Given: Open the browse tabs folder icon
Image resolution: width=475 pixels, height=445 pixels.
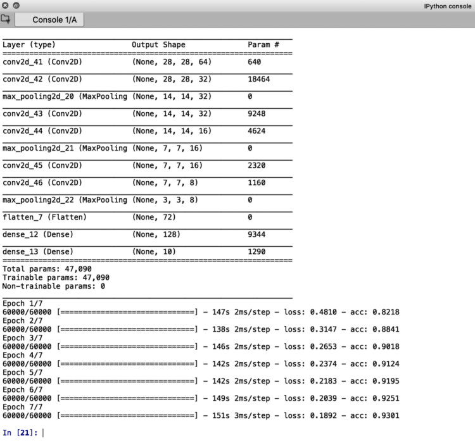Looking at the screenshot, I should [6, 20].
